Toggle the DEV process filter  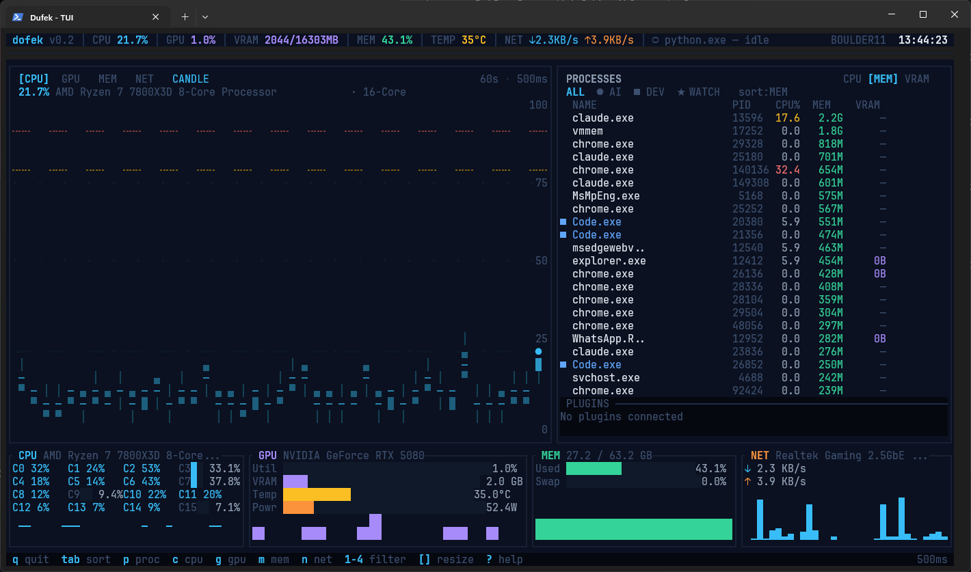pyautogui.click(x=649, y=92)
